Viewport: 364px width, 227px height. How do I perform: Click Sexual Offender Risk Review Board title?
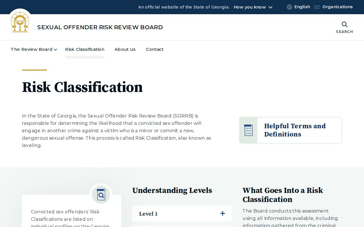[100, 27]
